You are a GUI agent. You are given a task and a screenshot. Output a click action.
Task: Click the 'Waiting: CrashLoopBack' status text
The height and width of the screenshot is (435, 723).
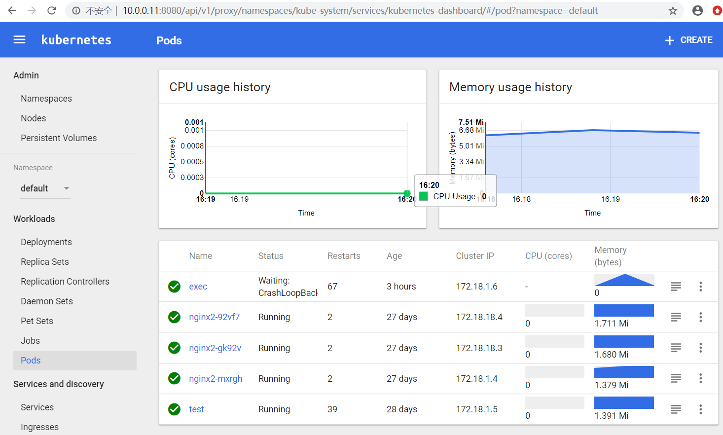click(288, 287)
